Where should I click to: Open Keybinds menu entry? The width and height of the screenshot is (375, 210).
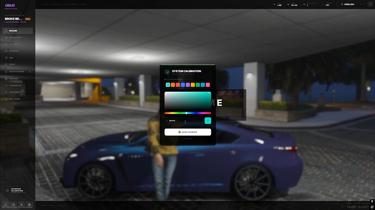tap(18, 51)
